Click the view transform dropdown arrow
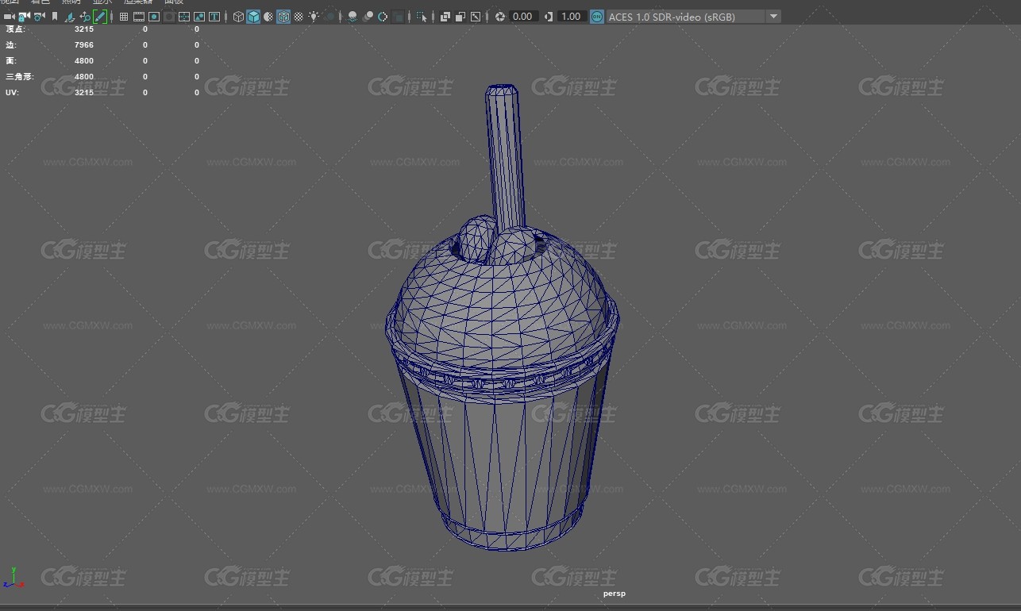The width and height of the screenshot is (1021, 611). [x=774, y=16]
